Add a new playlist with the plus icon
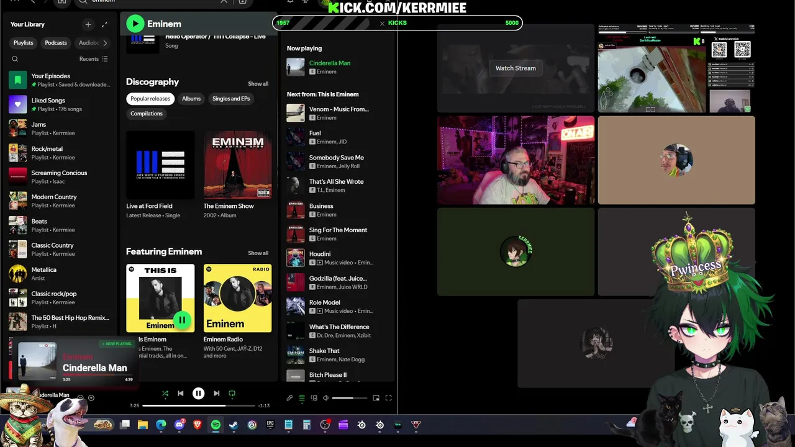This screenshot has height=447, width=795. click(88, 24)
